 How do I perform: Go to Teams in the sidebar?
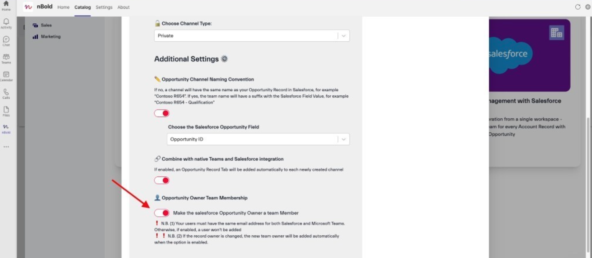[6, 58]
